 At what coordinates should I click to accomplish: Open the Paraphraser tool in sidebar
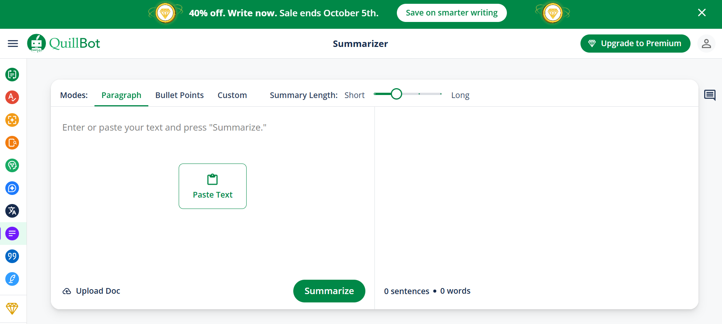[12, 75]
